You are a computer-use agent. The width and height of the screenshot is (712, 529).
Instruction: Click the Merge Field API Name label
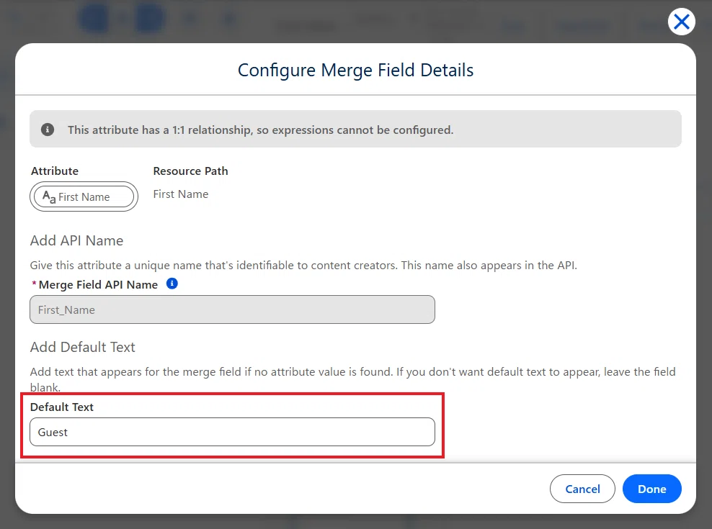click(98, 284)
